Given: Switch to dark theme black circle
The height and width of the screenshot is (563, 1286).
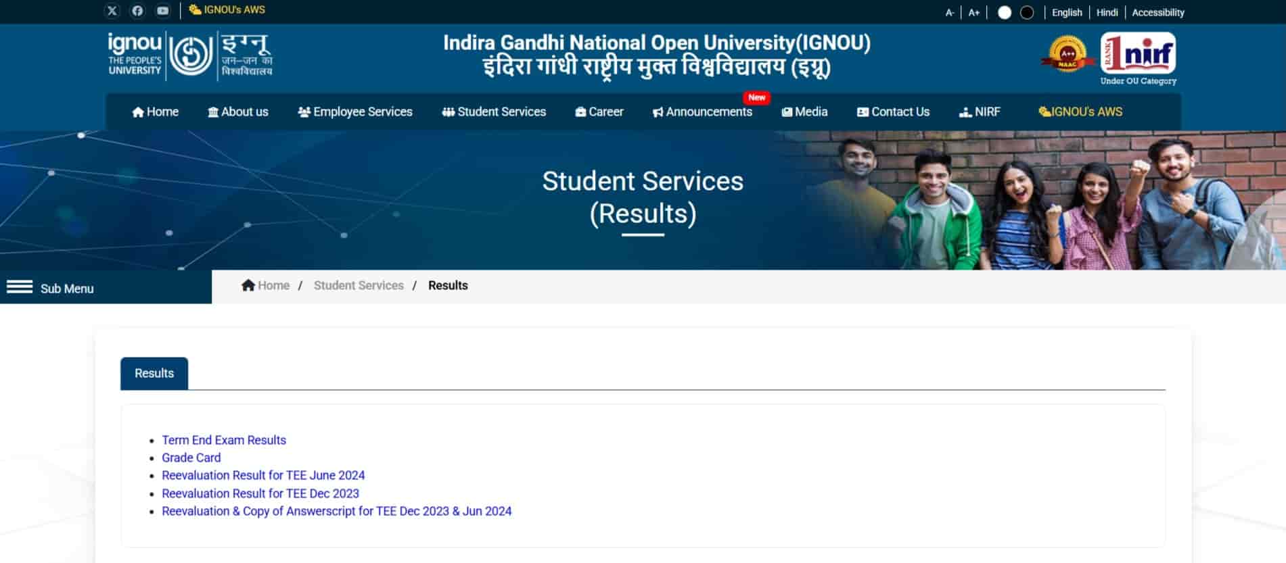Looking at the screenshot, I should 1027,12.
